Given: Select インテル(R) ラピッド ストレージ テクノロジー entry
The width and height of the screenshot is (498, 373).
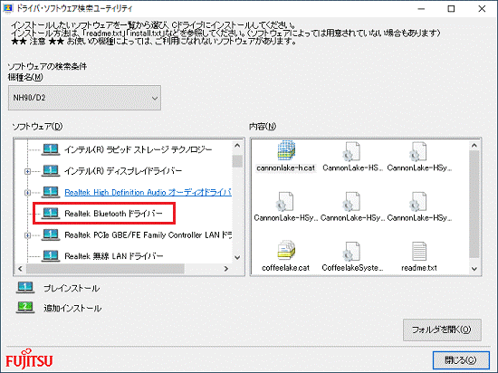Looking at the screenshot, I should coord(139,149).
